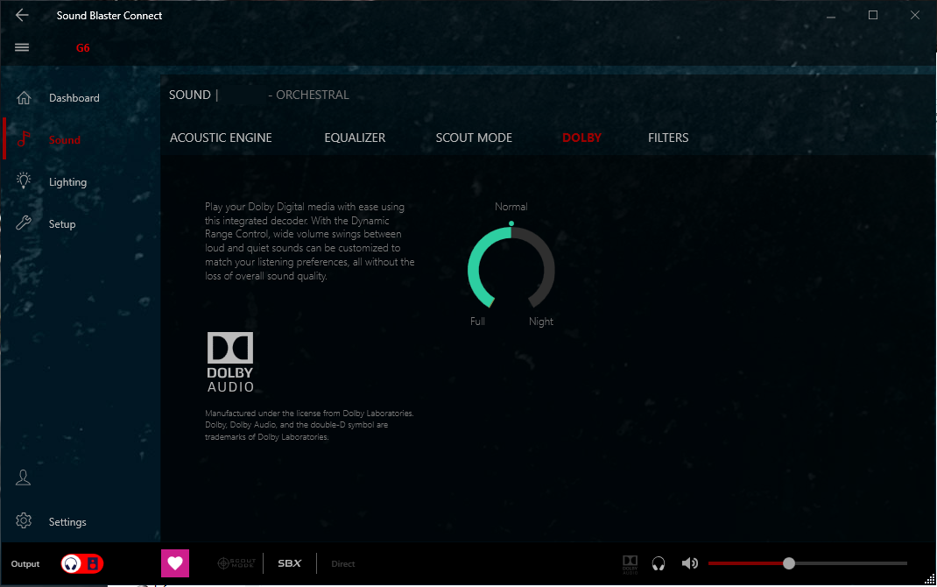Switch to the Scout Mode tab
The image size is (937, 587).
tap(474, 138)
